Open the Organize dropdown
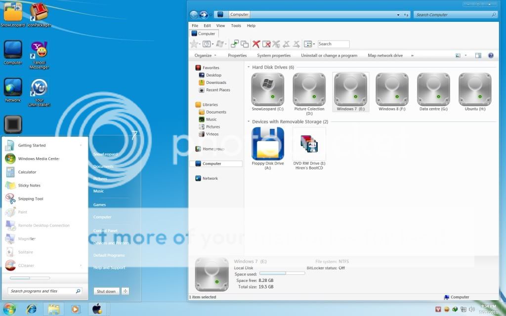 [205, 55]
